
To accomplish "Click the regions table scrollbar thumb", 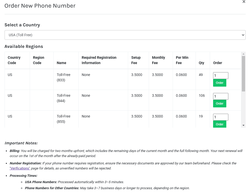I will (x=243, y=73).
